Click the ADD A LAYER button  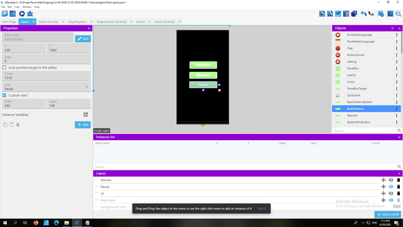387,214
